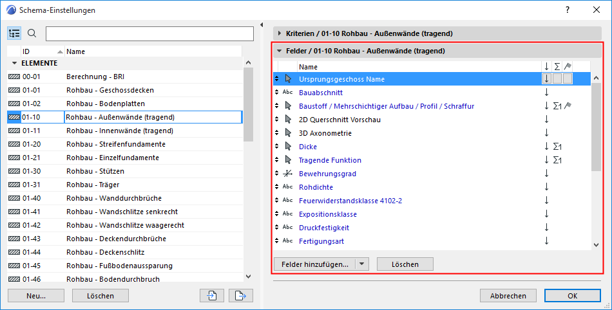Viewport: 612px width, 310px height.
Task: Click the flag icon of Baustoff row
Action: click(568, 105)
